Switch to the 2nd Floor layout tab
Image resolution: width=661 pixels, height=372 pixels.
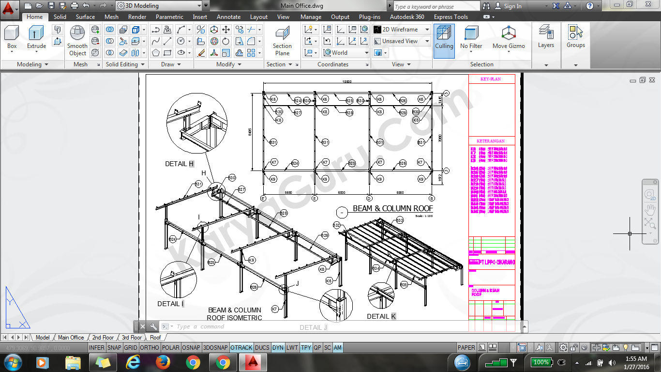click(103, 338)
